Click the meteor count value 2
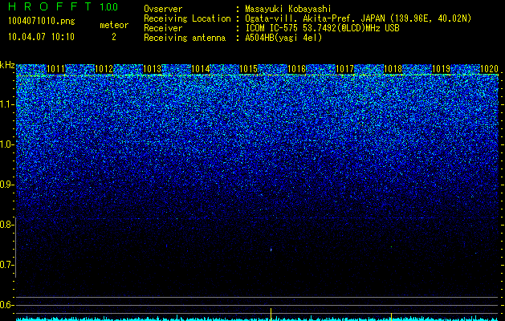Screen dimensions: 505x321 click(114, 37)
